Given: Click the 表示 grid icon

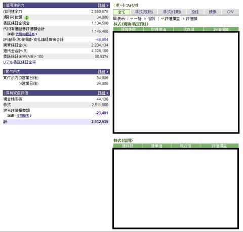Looking at the screenshot, I should tap(115, 19).
